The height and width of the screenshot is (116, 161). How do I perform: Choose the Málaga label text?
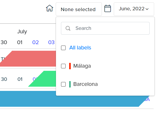click(x=82, y=66)
